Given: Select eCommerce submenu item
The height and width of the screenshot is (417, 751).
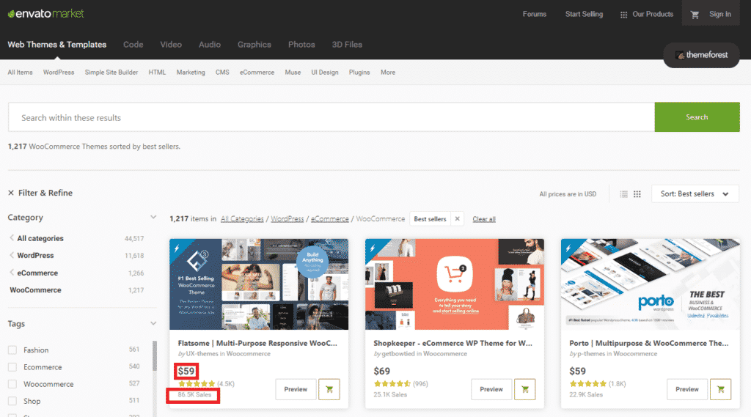Looking at the screenshot, I should click(x=257, y=73).
